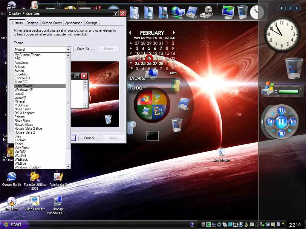Open the sidebar recycle bin gadget
Viewport: 306px width, 229px height.
pos(293,69)
